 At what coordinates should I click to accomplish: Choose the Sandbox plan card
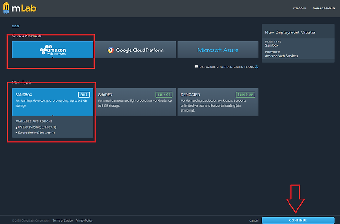(x=52, y=102)
